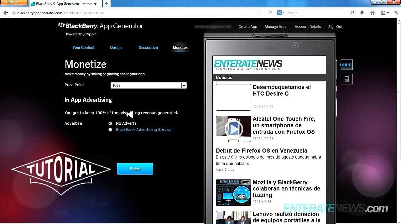The height and width of the screenshot is (224, 401).
Task: Click 'hace 8 horas' under the Alcatel article
Action: (x=263, y=138)
